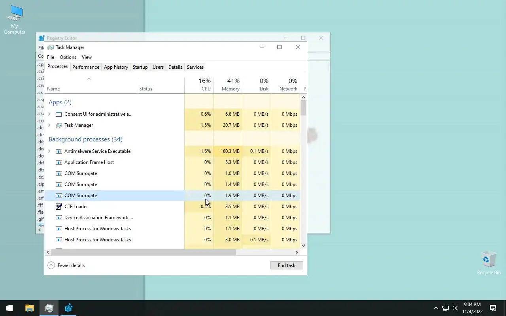Select the Device Association Framework process name
506x316 pixels.
[x=98, y=218]
